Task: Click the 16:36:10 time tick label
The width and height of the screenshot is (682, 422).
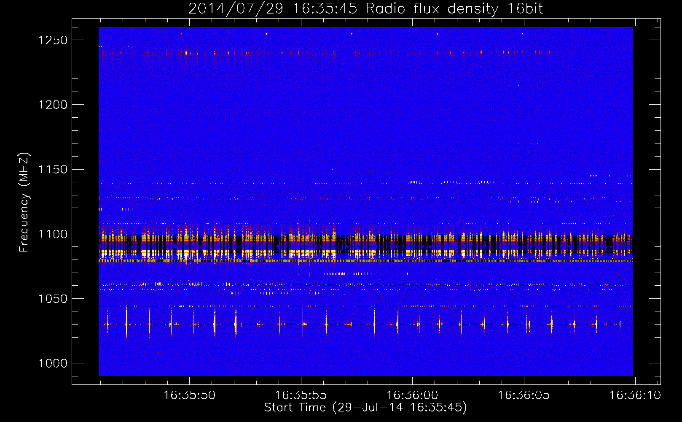Action: point(635,395)
